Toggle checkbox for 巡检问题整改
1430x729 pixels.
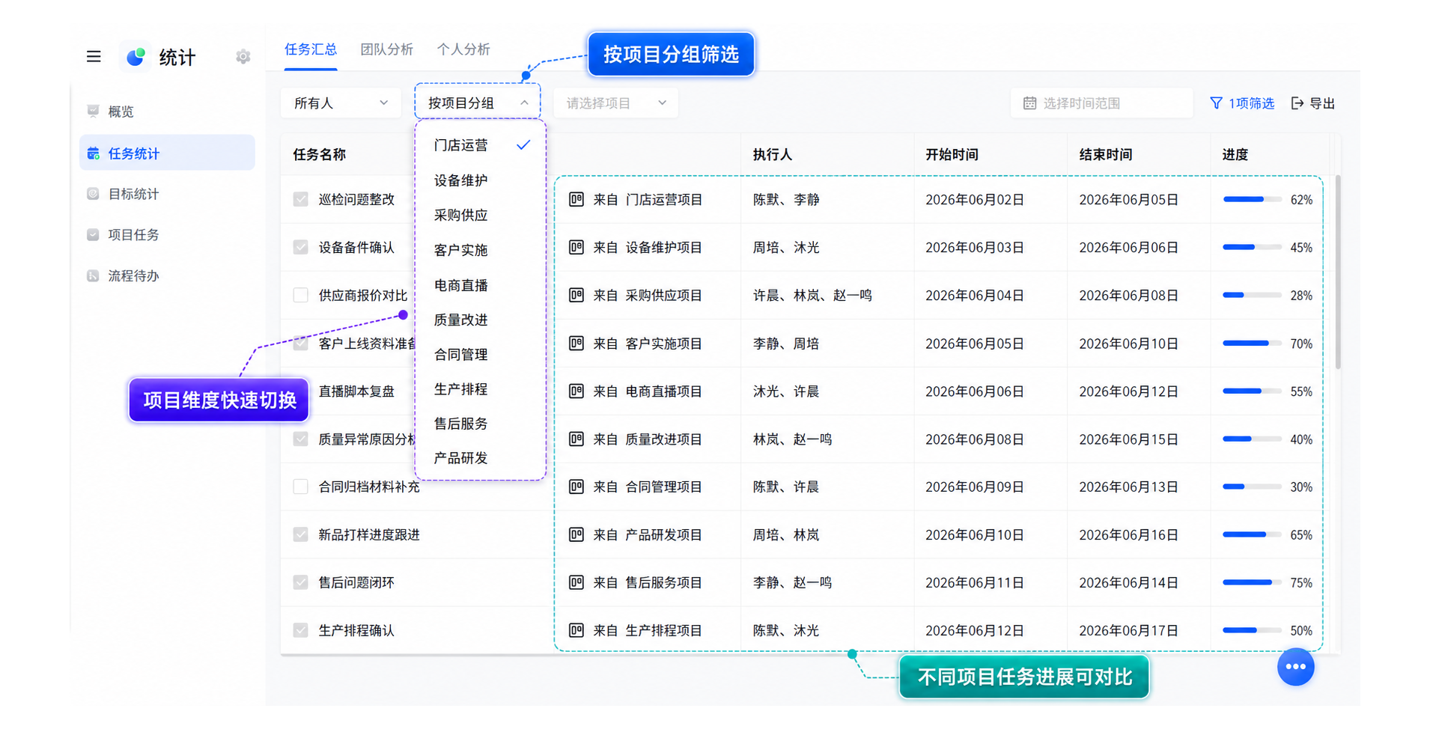301,200
